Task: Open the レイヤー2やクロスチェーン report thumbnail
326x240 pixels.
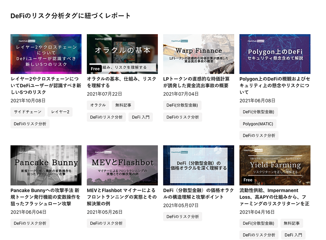Action: click(x=46, y=54)
